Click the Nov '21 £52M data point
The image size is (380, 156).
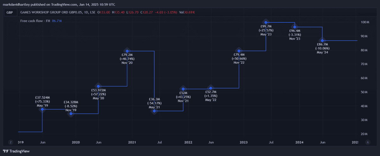[183, 89]
